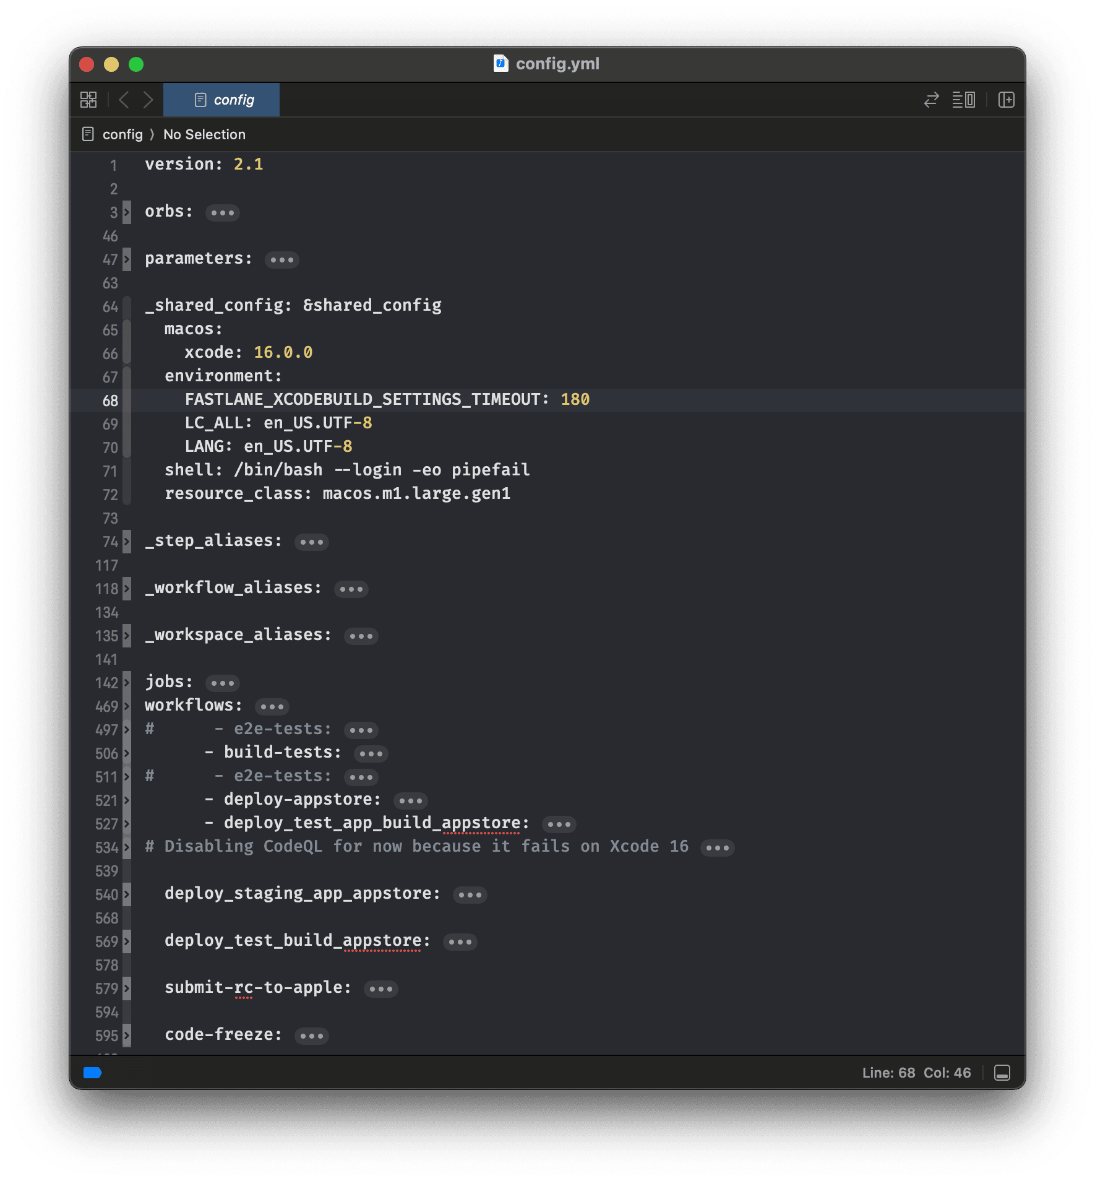Click ellipsis next to _workflow_aliases:
The image size is (1095, 1181).
pos(351,589)
